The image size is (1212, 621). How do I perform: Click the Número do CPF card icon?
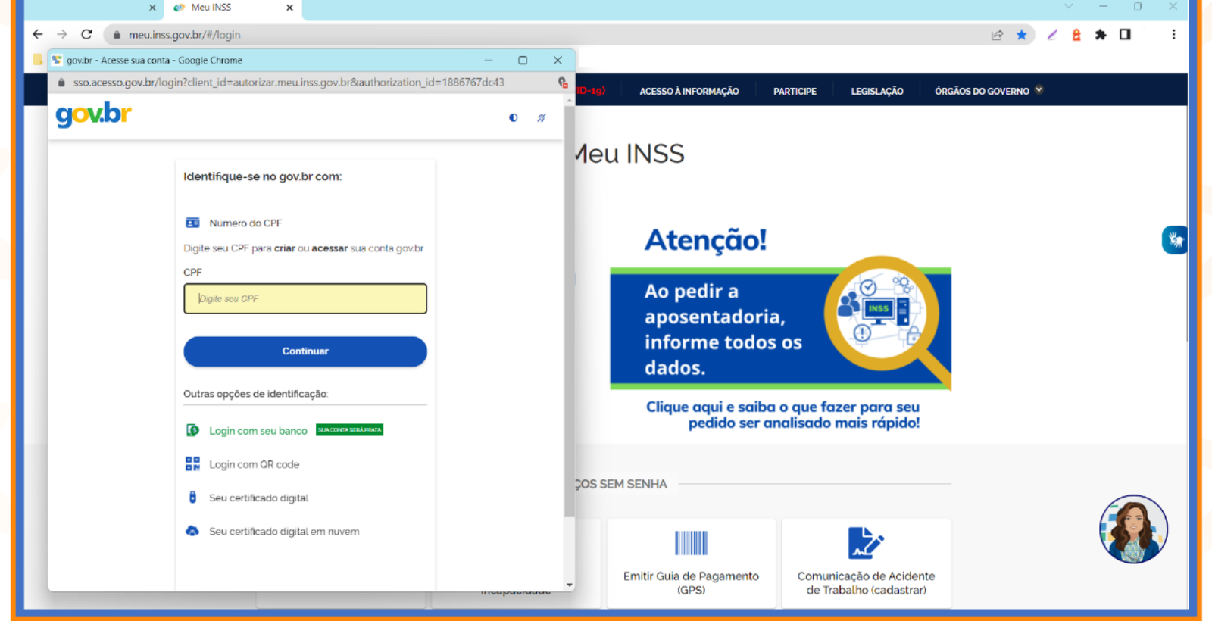tap(192, 223)
